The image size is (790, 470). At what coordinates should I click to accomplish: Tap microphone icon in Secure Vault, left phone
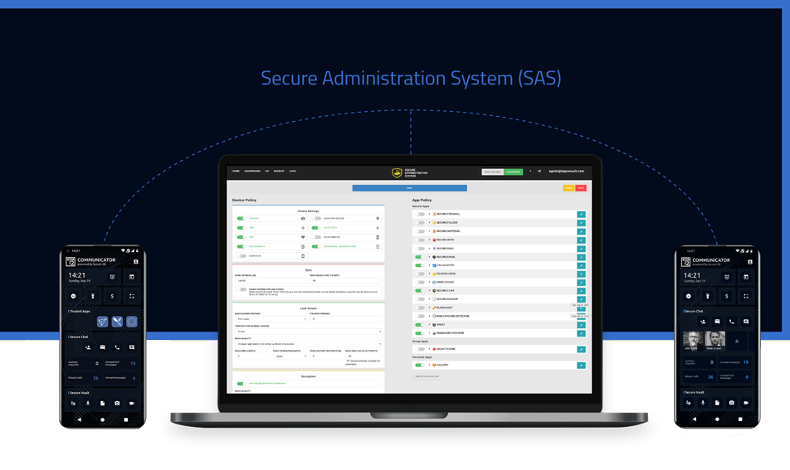[88, 403]
